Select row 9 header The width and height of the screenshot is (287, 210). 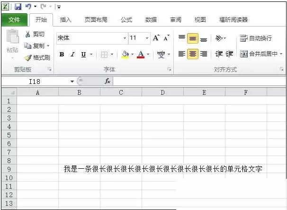9,169
